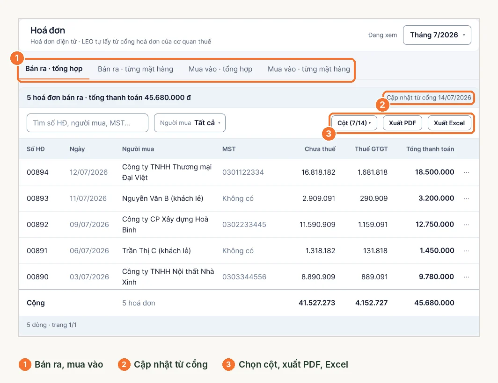Open the more options icon for invoice 00890

point(466,277)
